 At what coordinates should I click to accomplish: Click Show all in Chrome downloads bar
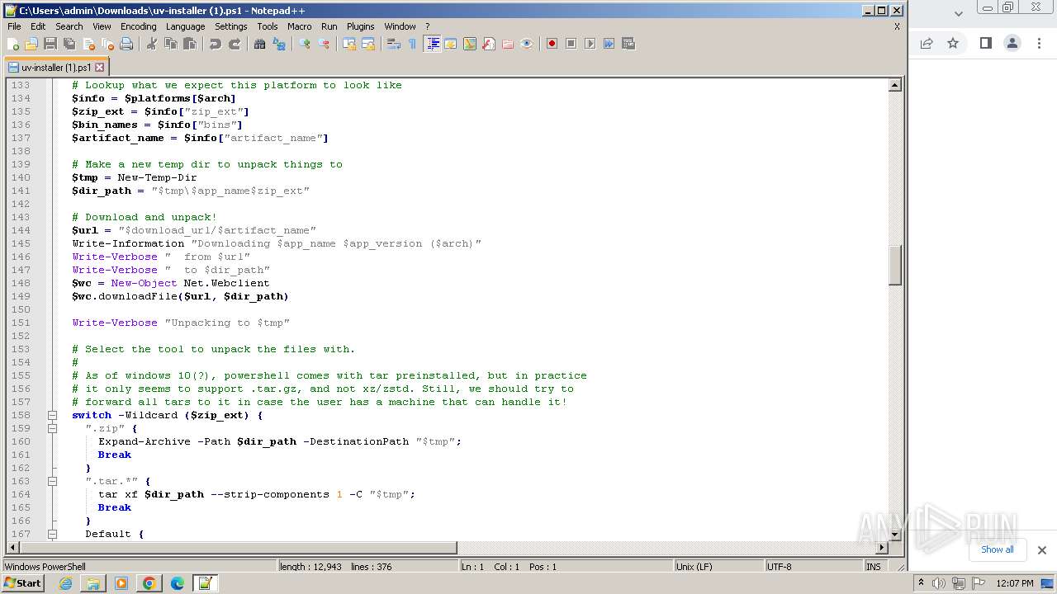[997, 549]
